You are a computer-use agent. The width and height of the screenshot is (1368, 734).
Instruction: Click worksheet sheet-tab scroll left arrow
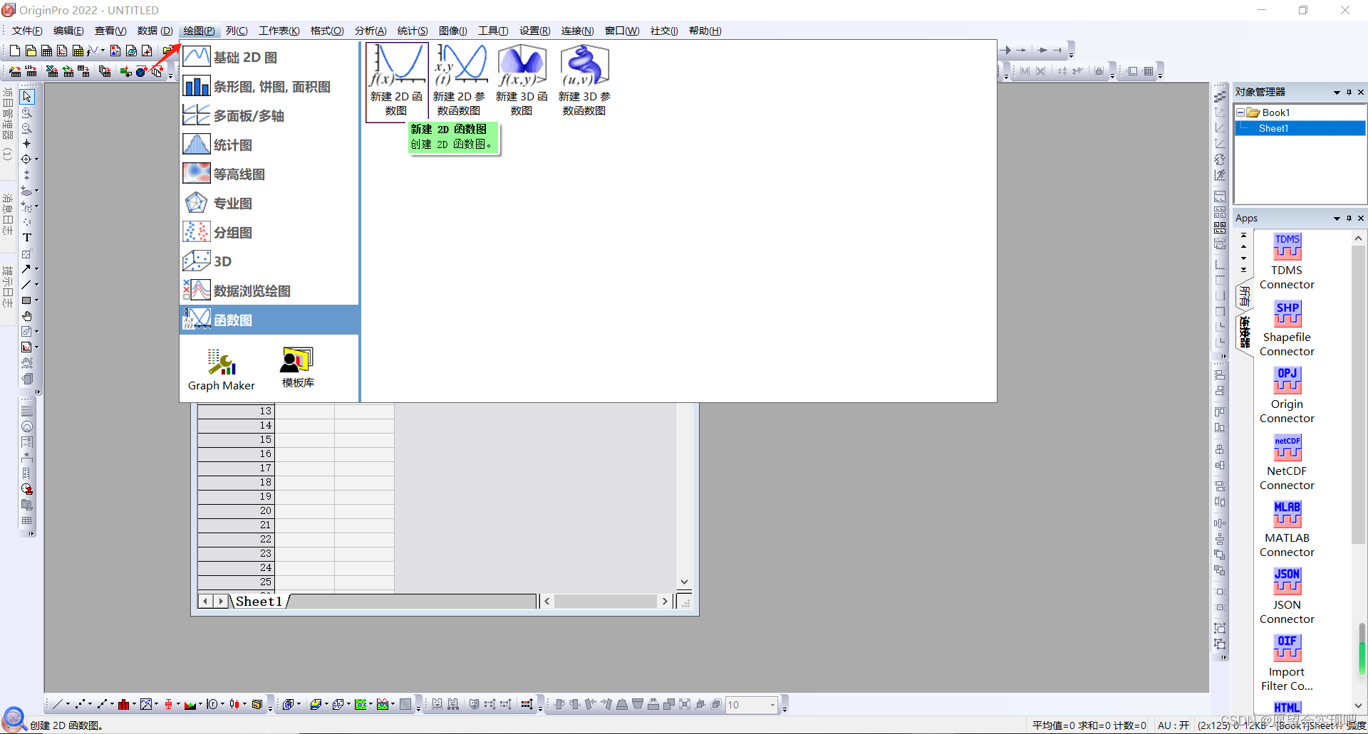pos(206,602)
